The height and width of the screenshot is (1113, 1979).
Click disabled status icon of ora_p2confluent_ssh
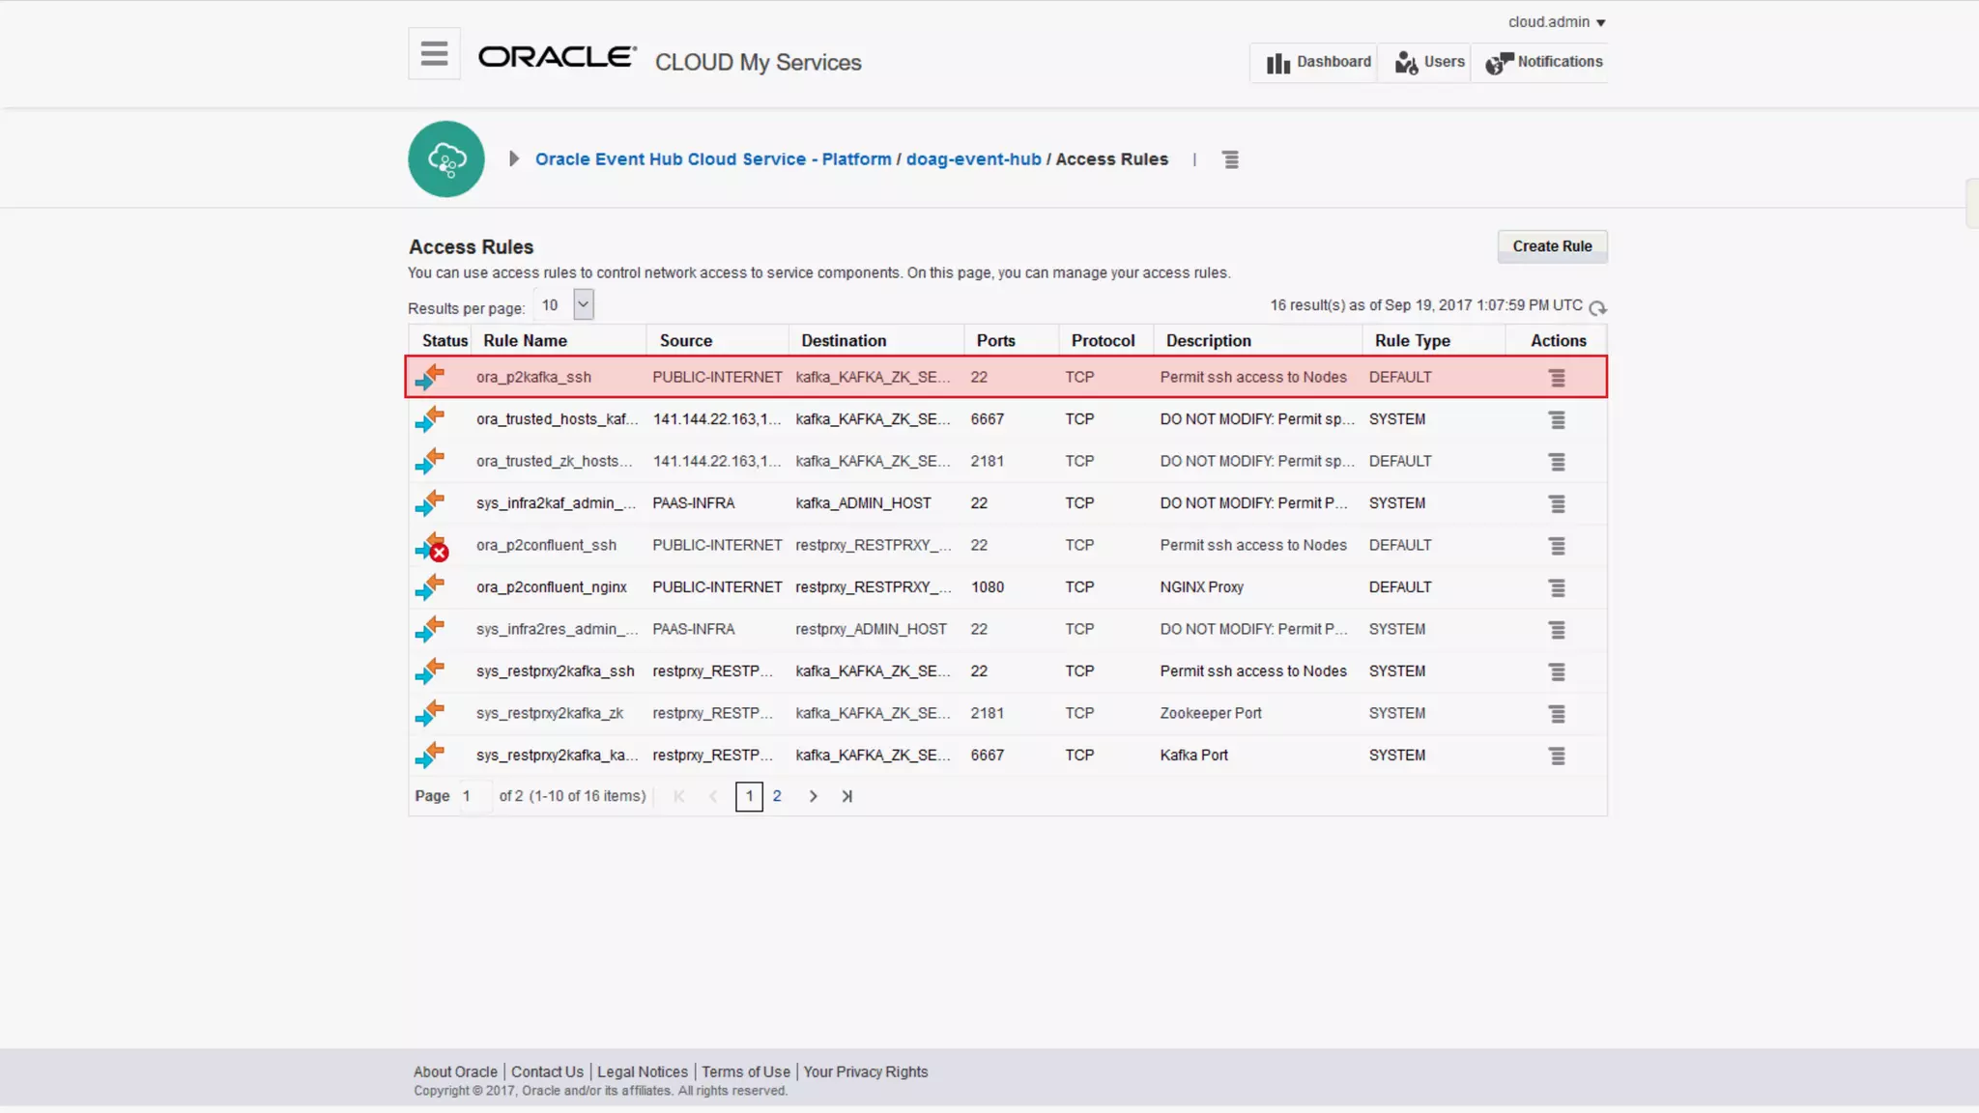pos(431,546)
